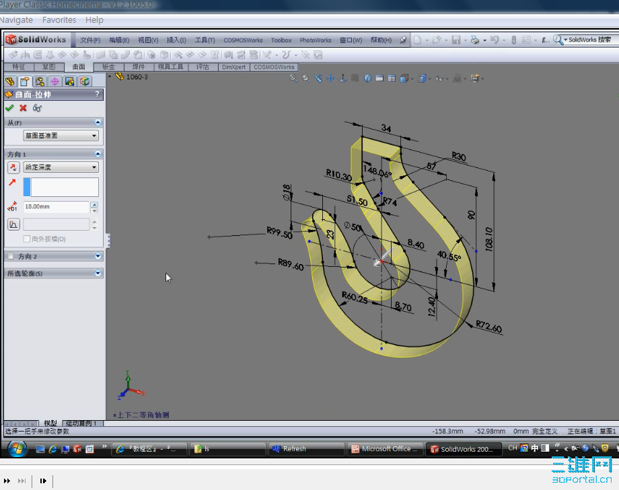
Task: Open help for the 曲面-拉伸 panel
Action: [97, 94]
